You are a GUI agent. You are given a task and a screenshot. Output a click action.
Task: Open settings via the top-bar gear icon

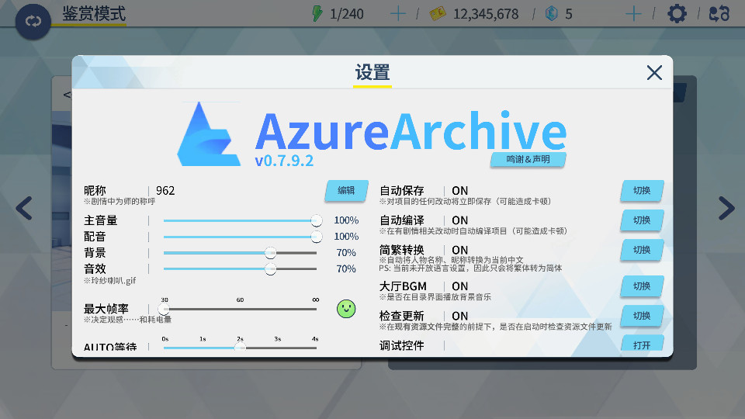(x=677, y=14)
